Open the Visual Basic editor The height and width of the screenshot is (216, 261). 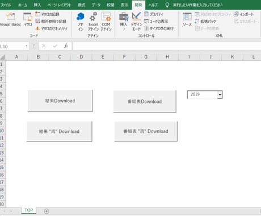point(10,19)
